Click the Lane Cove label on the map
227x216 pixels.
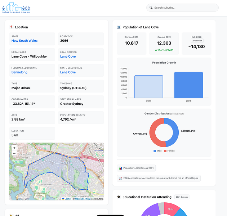(67, 163)
